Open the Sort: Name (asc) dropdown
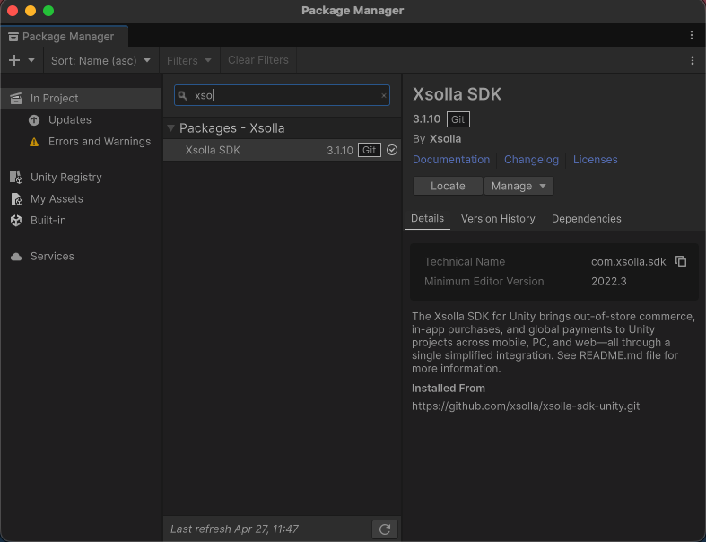 coord(100,60)
